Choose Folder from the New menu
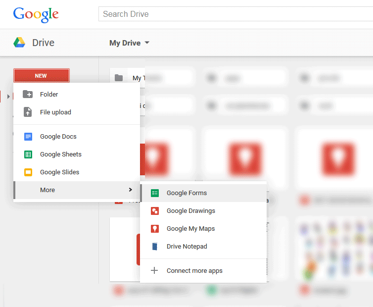Screen dimensions: 373x307 pyautogui.click(x=77, y=94)
